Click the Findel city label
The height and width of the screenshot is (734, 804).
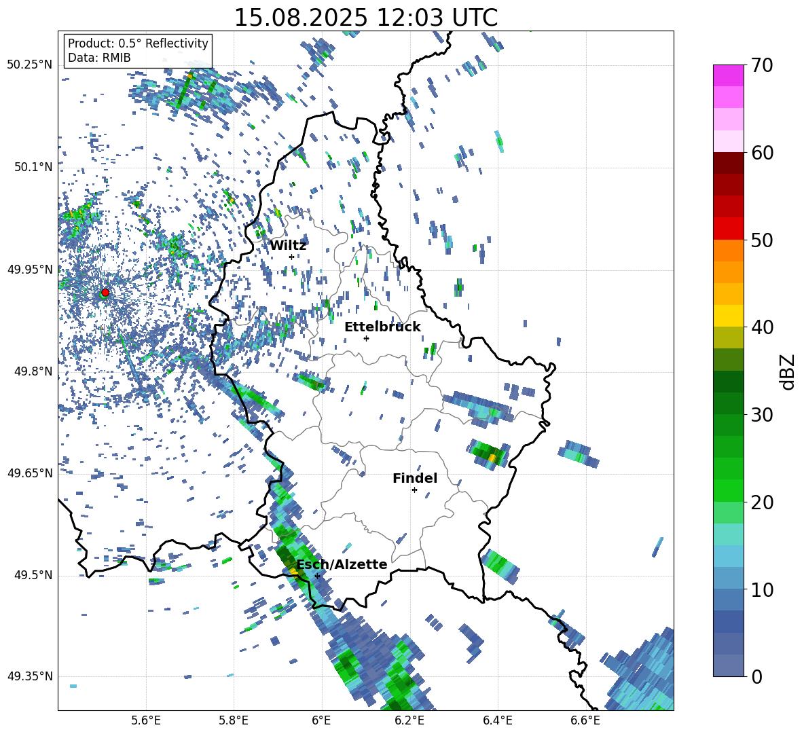[x=415, y=478]
